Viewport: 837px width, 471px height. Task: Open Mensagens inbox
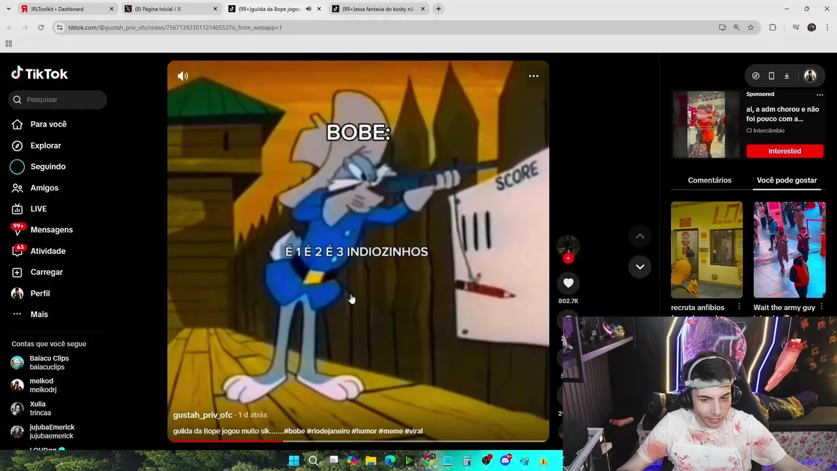pos(42,230)
